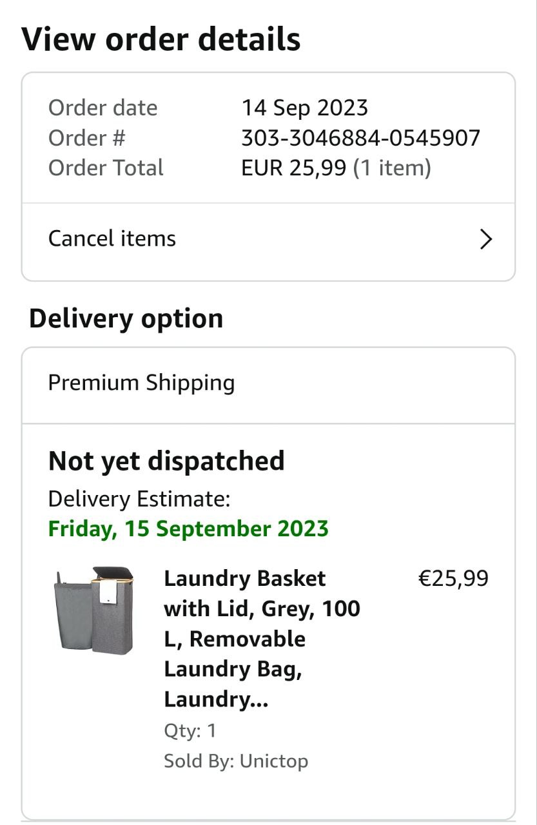Click the Delivery Estimate label
The width and height of the screenshot is (537, 825).
(139, 499)
